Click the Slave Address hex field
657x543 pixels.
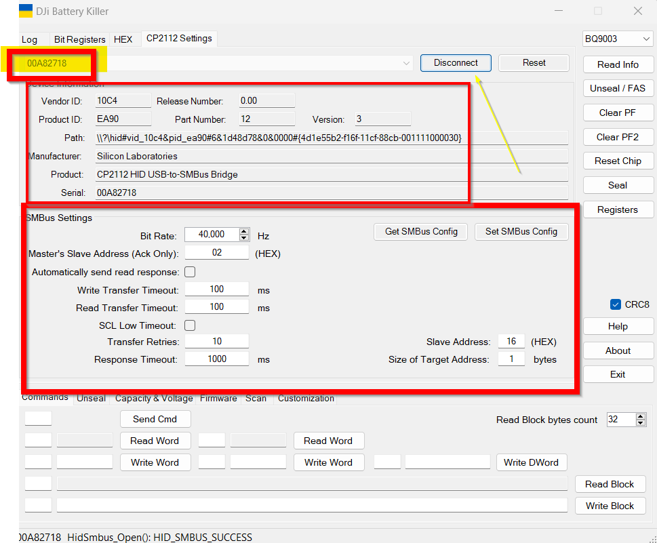(511, 342)
